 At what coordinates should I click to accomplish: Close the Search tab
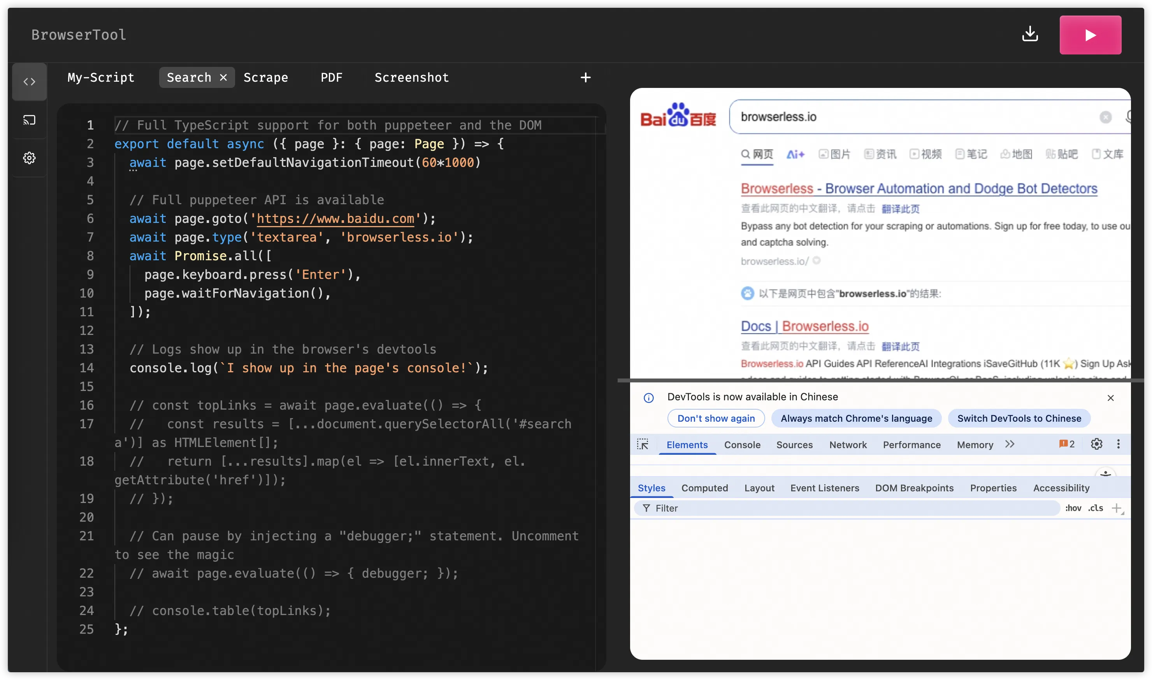pos(224,77)
